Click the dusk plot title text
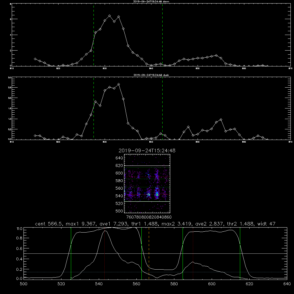The height and width of the screenshot is (294, 294). (x=151, y=75)
